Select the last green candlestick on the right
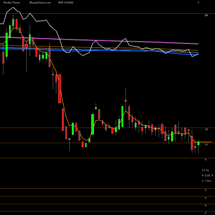215x215 pixels. tap(198, 143)
